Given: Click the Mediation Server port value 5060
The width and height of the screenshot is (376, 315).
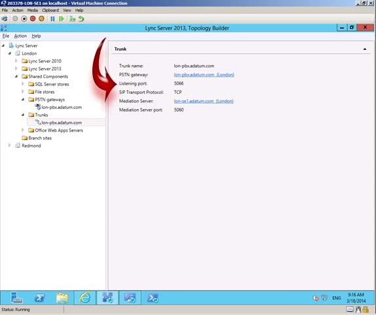Looking at the screenshot, I should [179, 110].
